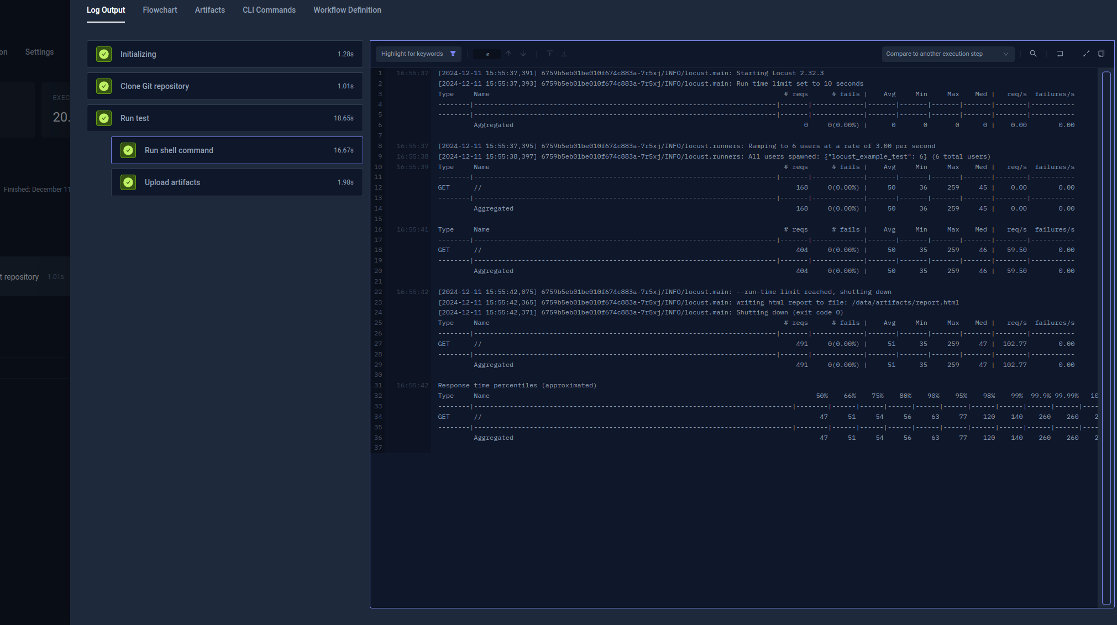This screenshot has height=625, width=1117.
Task: Copy the log output to clipboard
Action: pyautogui.click(x=1102, y=54)
